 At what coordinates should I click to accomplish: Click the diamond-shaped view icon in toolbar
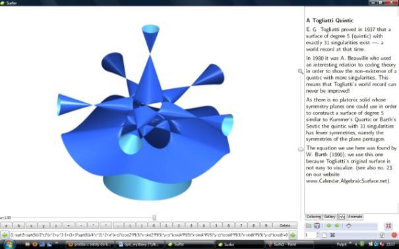tap(349, 226)
